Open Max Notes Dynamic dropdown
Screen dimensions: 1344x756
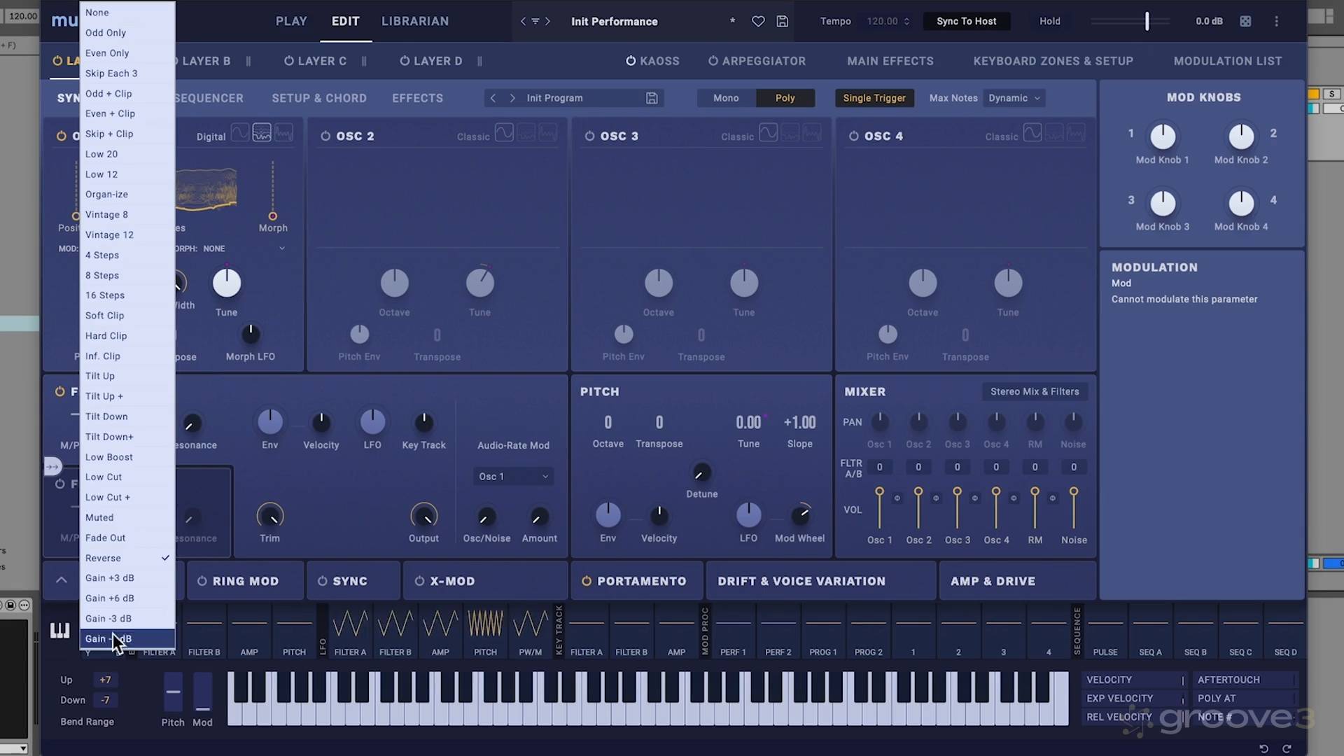point(1014,98)
